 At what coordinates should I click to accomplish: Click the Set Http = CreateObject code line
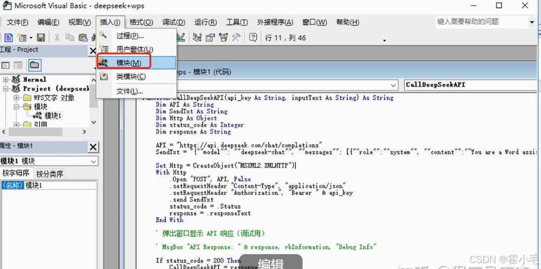coord(226,166)
